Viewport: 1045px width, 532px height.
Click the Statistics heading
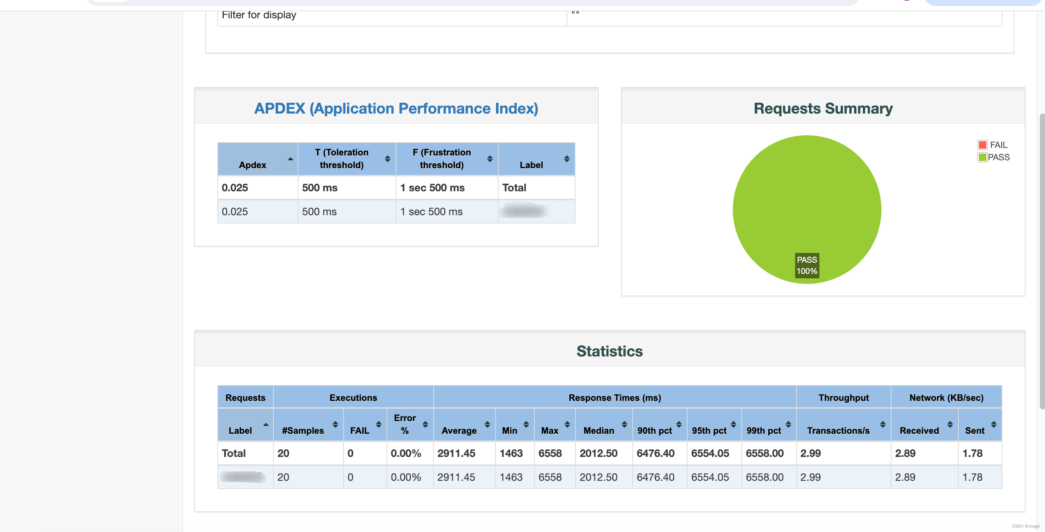(610, 351)
